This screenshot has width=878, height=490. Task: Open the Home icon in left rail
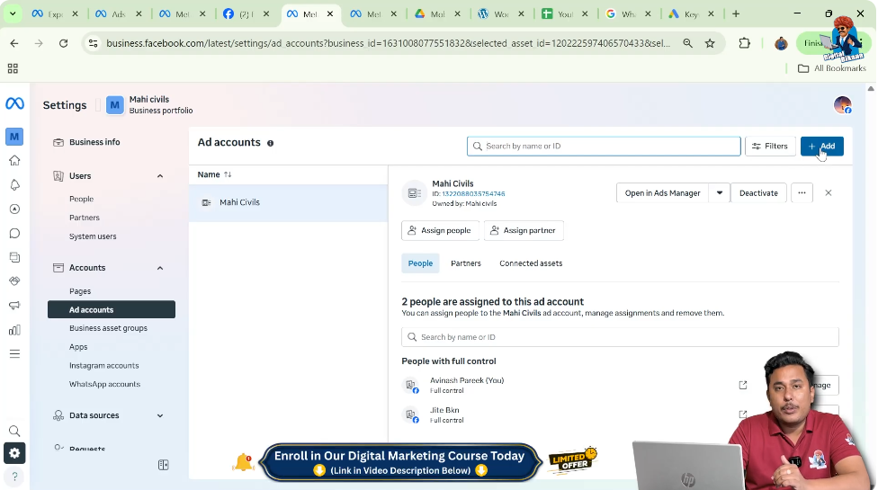coord(14,161)
